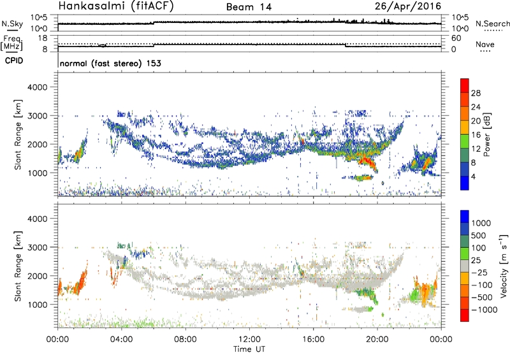The image size is (510, 353).
Task: Select the N.Sky legend label
Action: pos(12,24)
